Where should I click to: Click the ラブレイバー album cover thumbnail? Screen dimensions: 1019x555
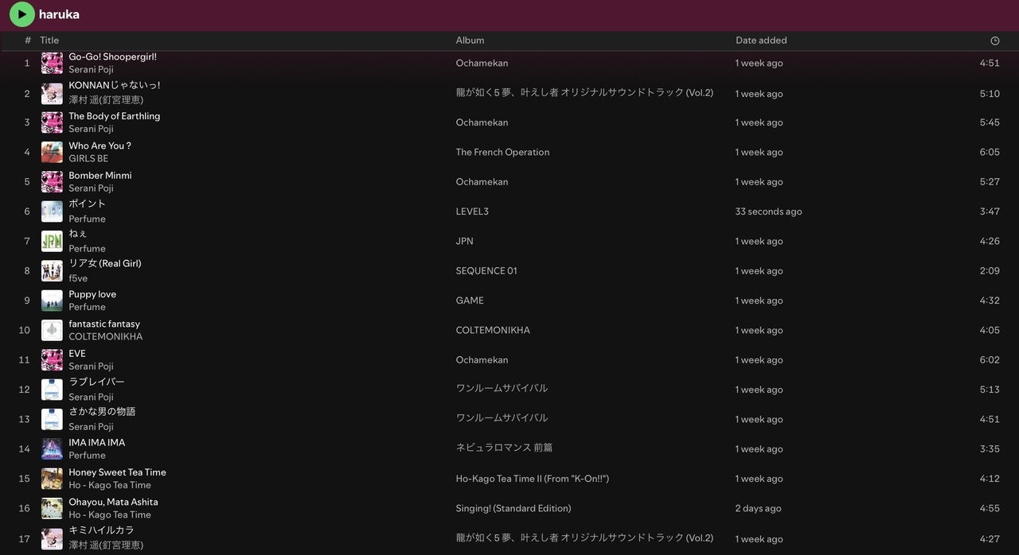point(52,390)
